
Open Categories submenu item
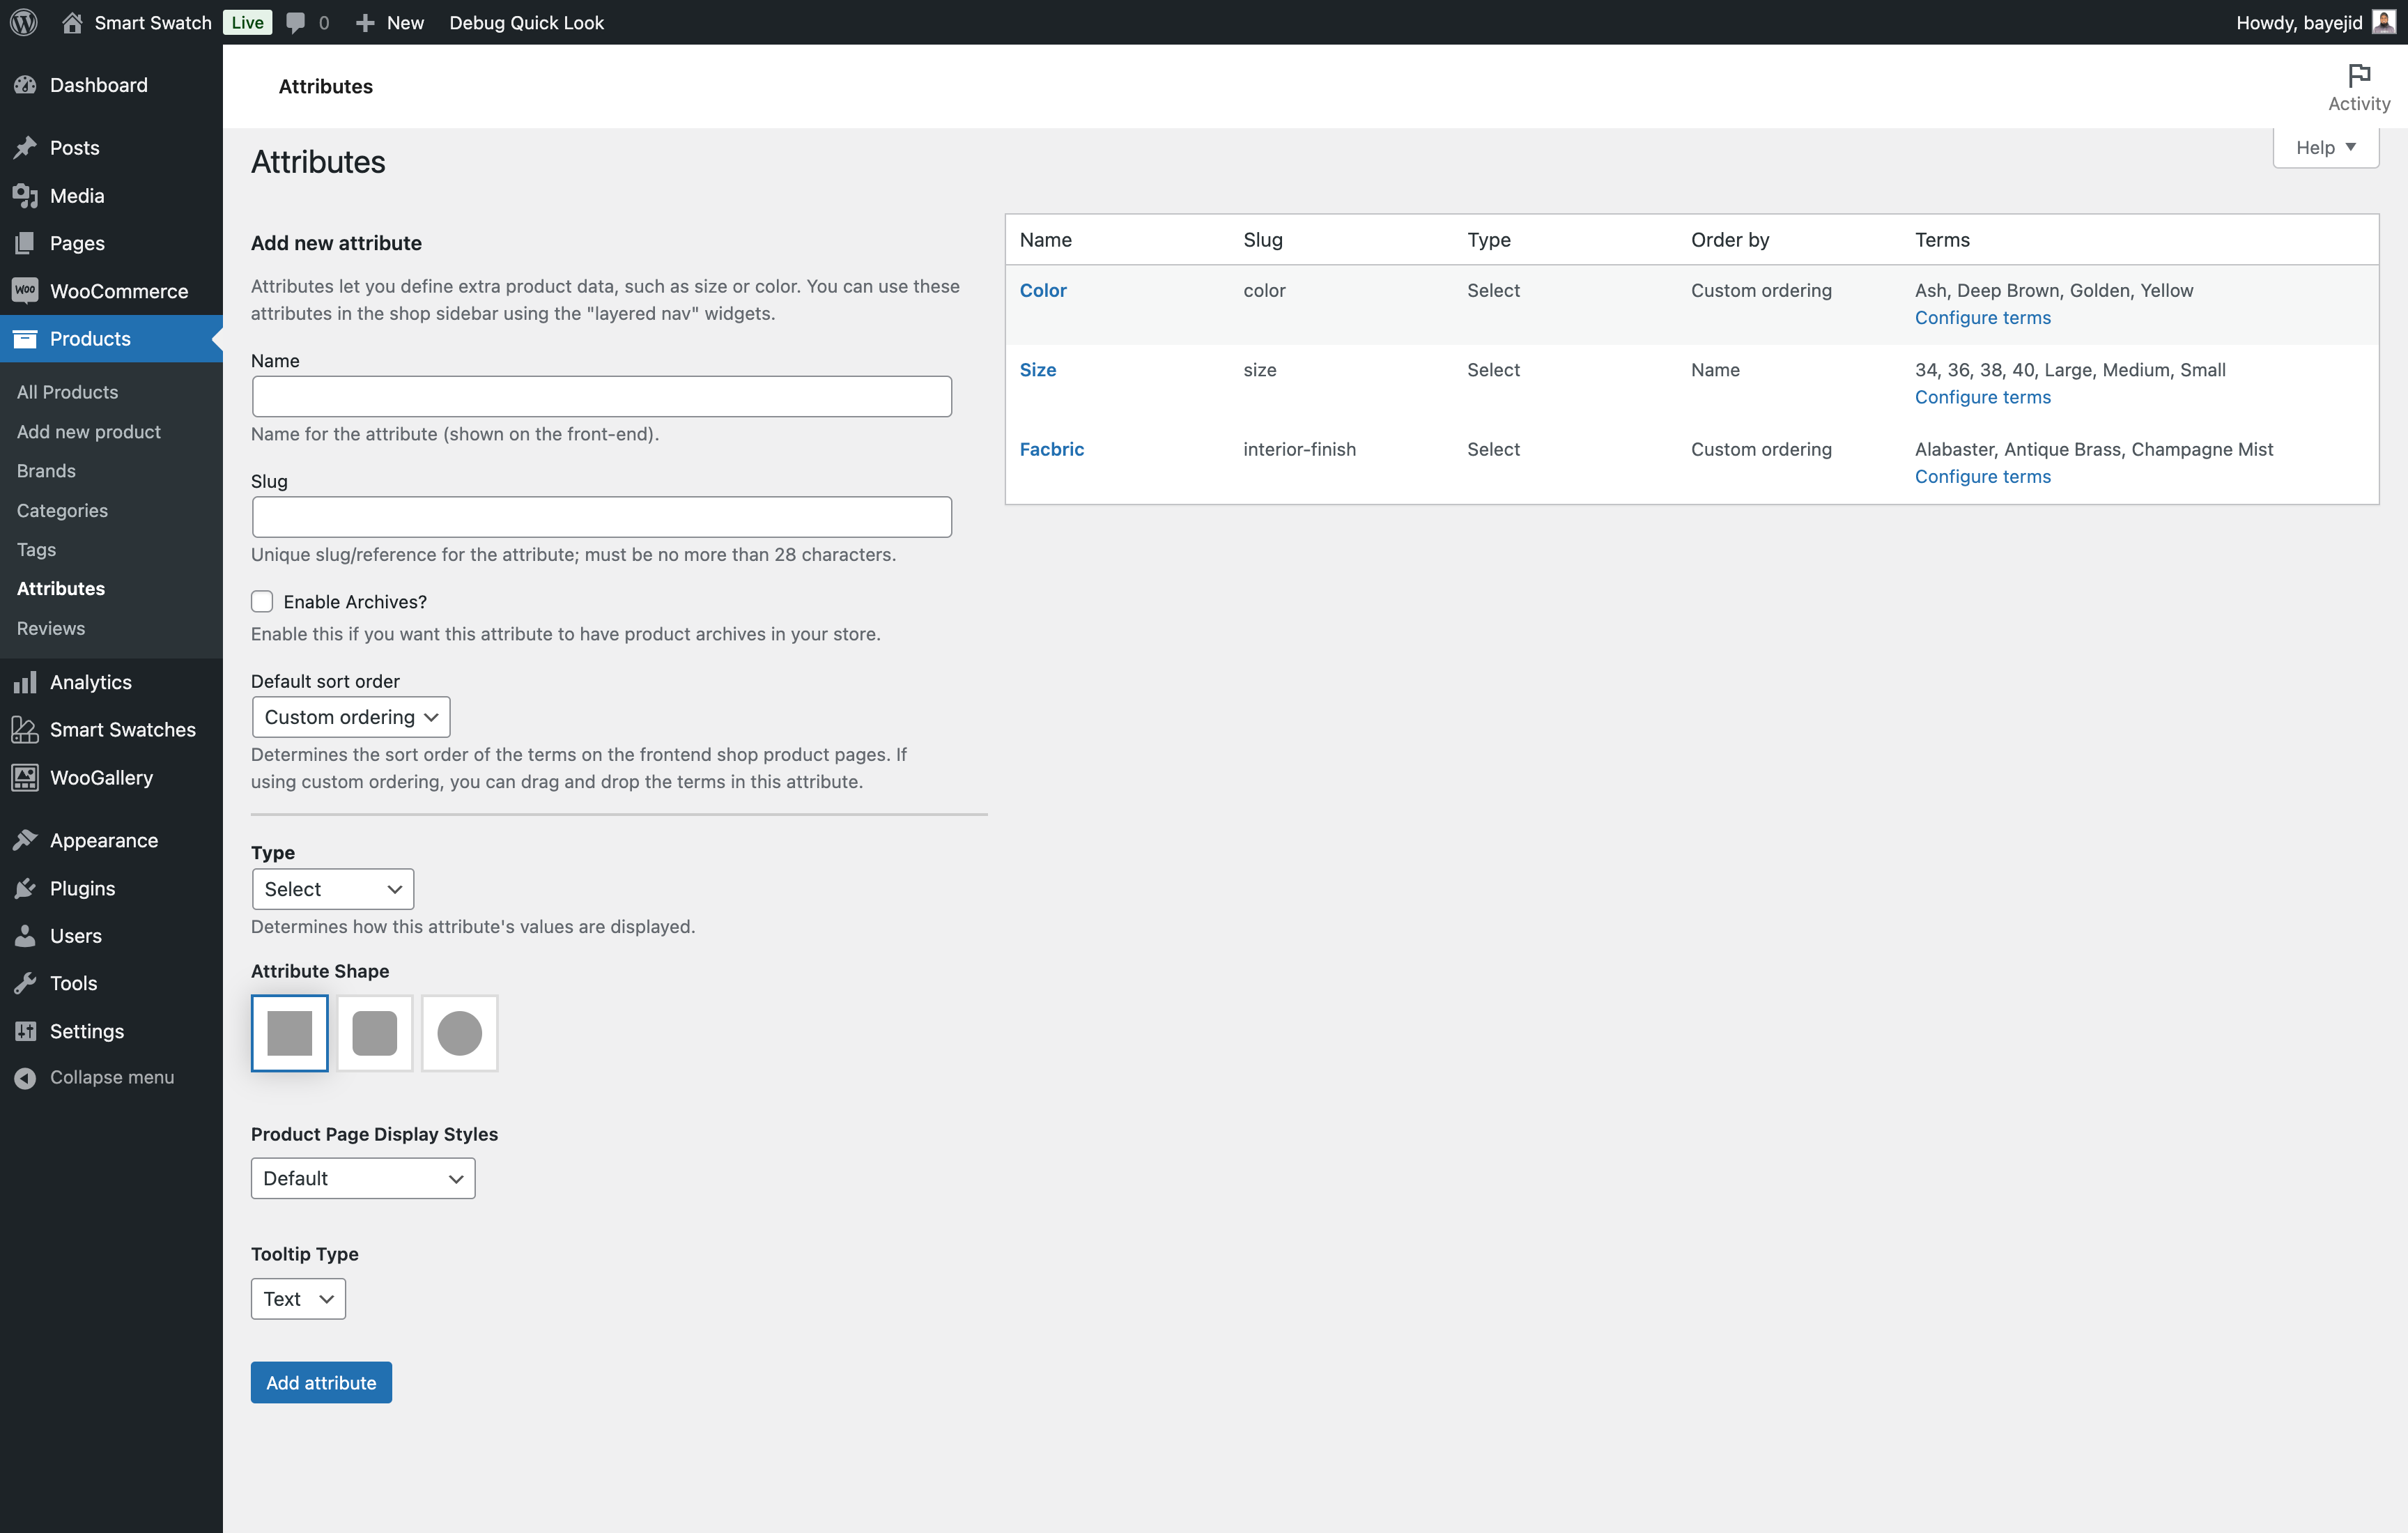62,510
